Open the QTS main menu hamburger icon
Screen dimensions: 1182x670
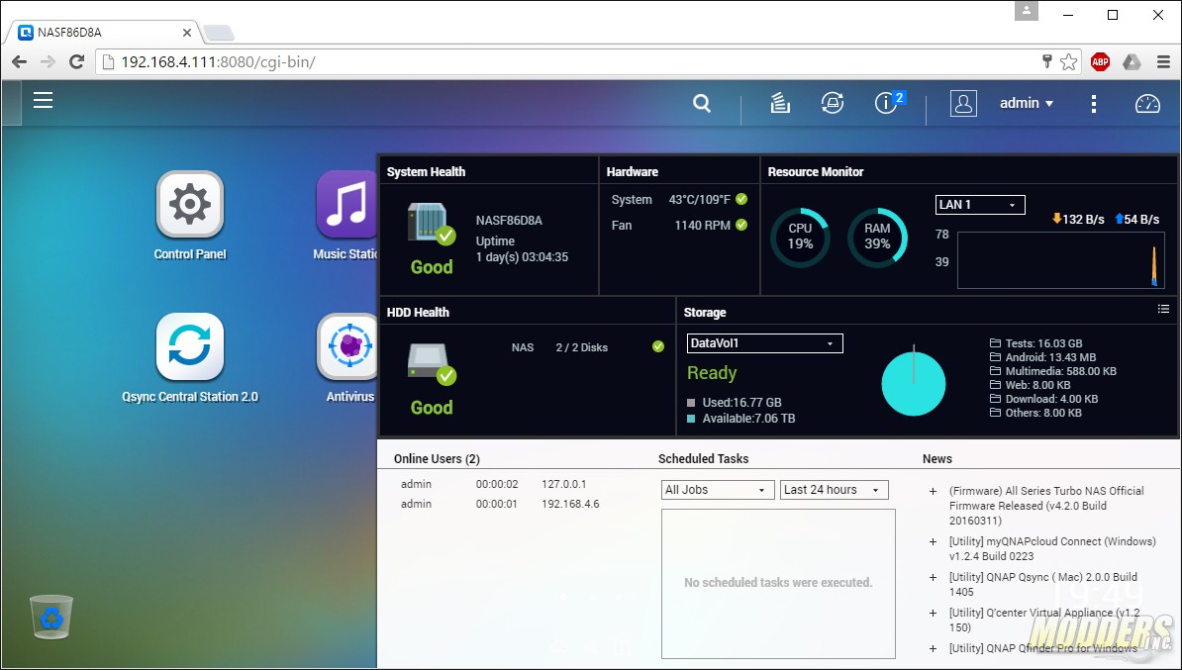pos(43,100)
